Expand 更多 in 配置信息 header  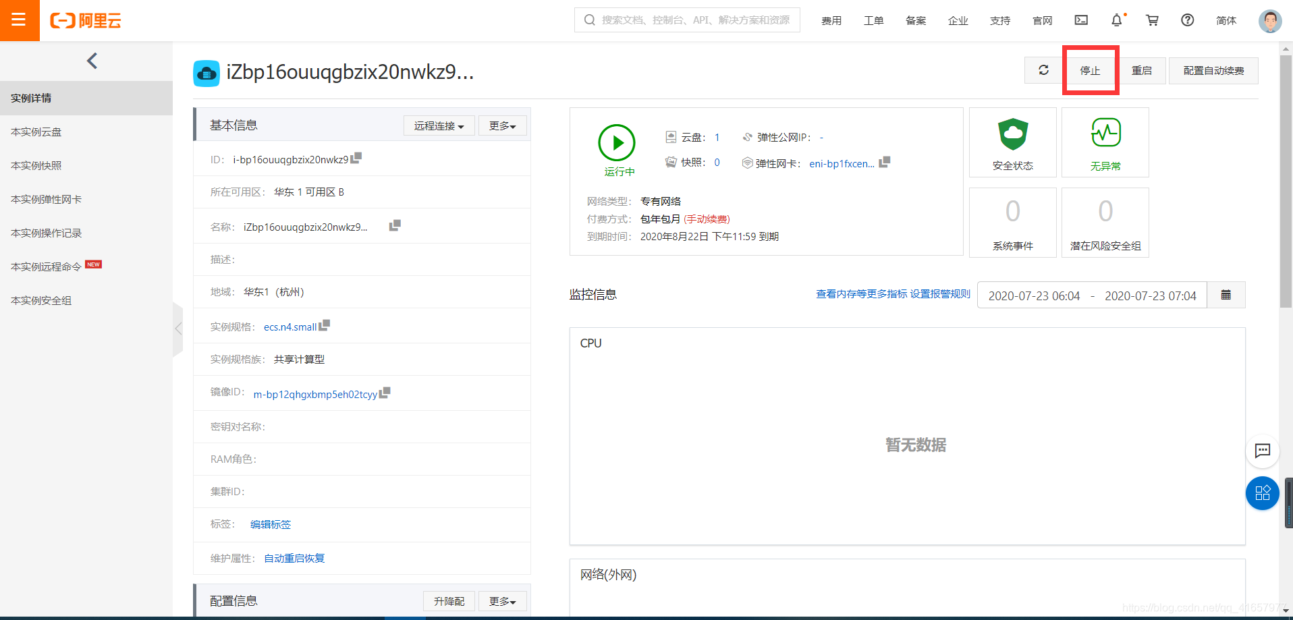coord(503,601)
